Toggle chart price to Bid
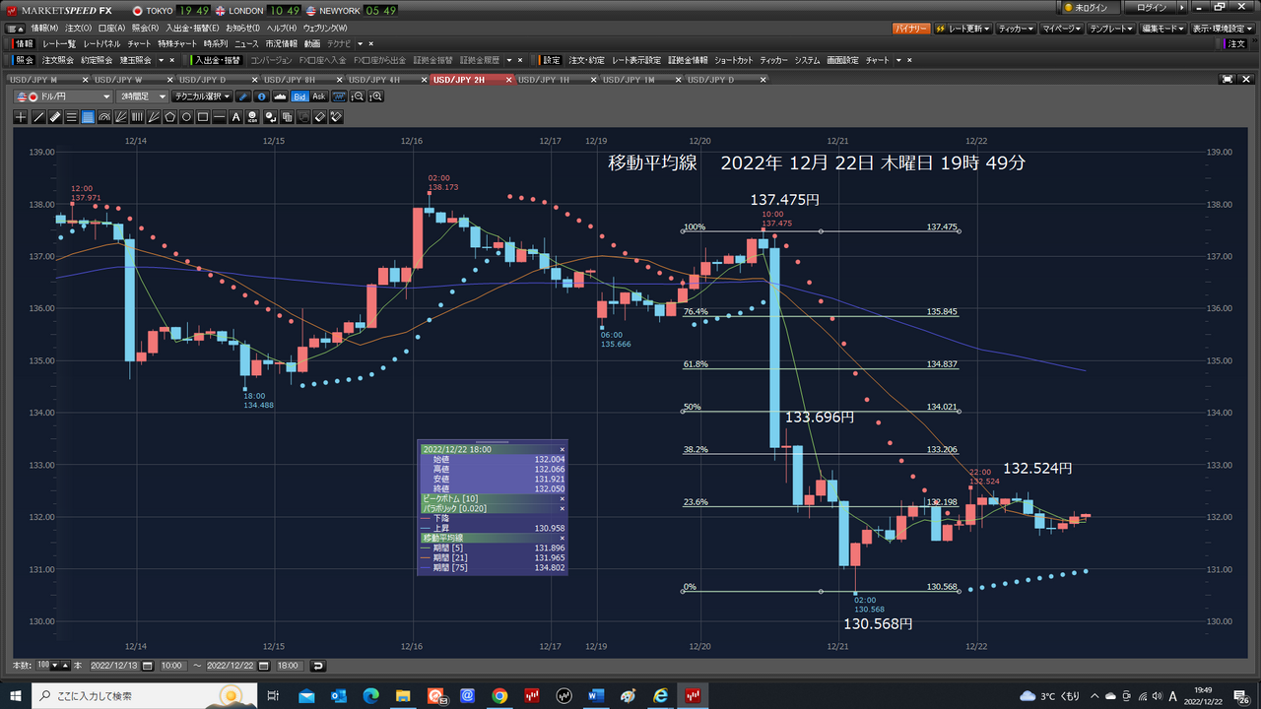Viewport: 1261px width, 709px height. point(299,97)
